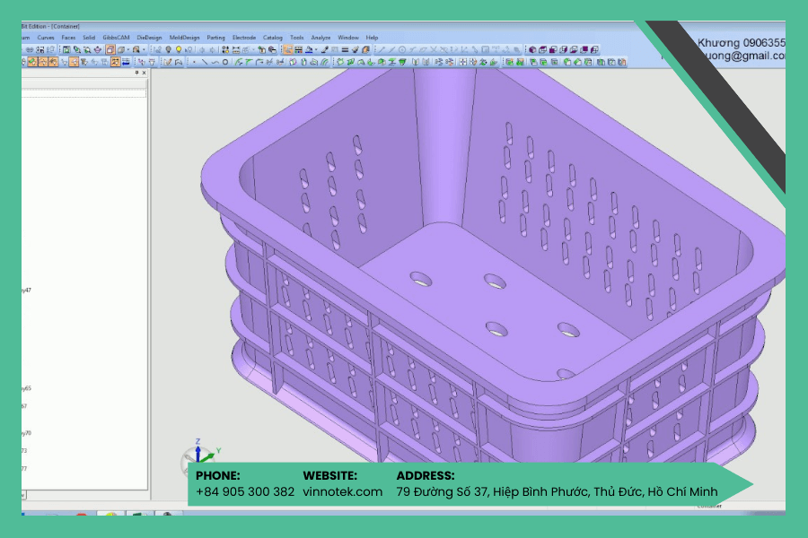Open the Tools menu
This screenshot has width=808, height=538.
(x=297, y=38)
